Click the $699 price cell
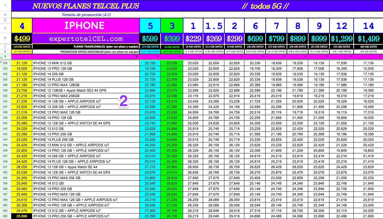The image size is (383, 219). point(255,39)
